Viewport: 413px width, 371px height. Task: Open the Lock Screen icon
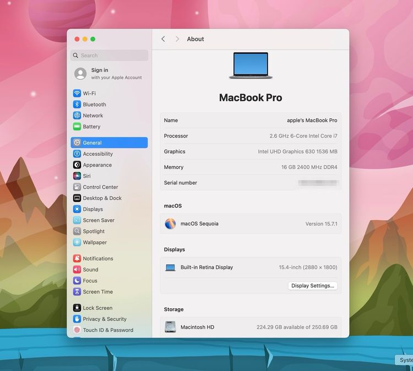(x=77, y=308)
